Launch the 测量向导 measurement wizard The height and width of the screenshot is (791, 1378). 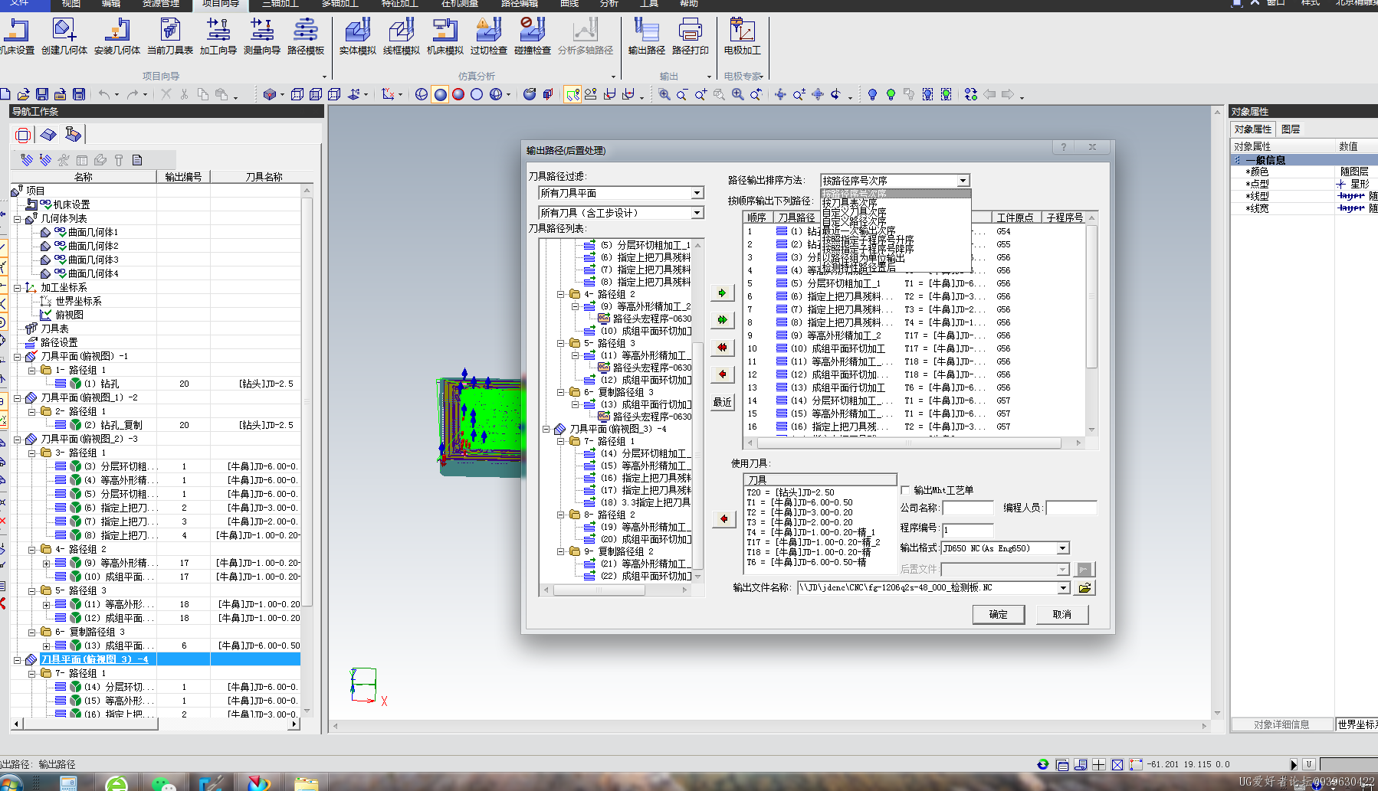pos(262,37)
